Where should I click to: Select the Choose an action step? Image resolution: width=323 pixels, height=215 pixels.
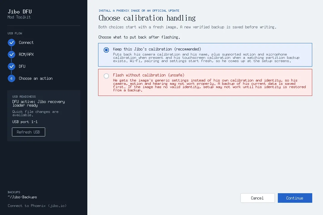[x=36, y=79]
